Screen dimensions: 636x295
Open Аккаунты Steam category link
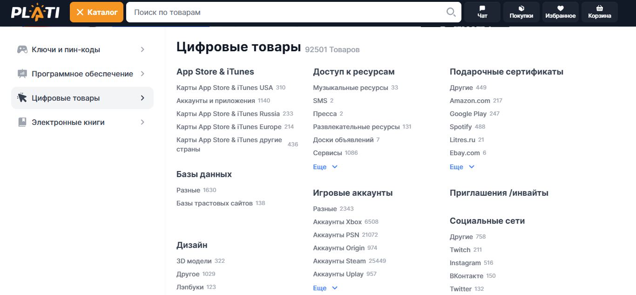click(339, 261)
